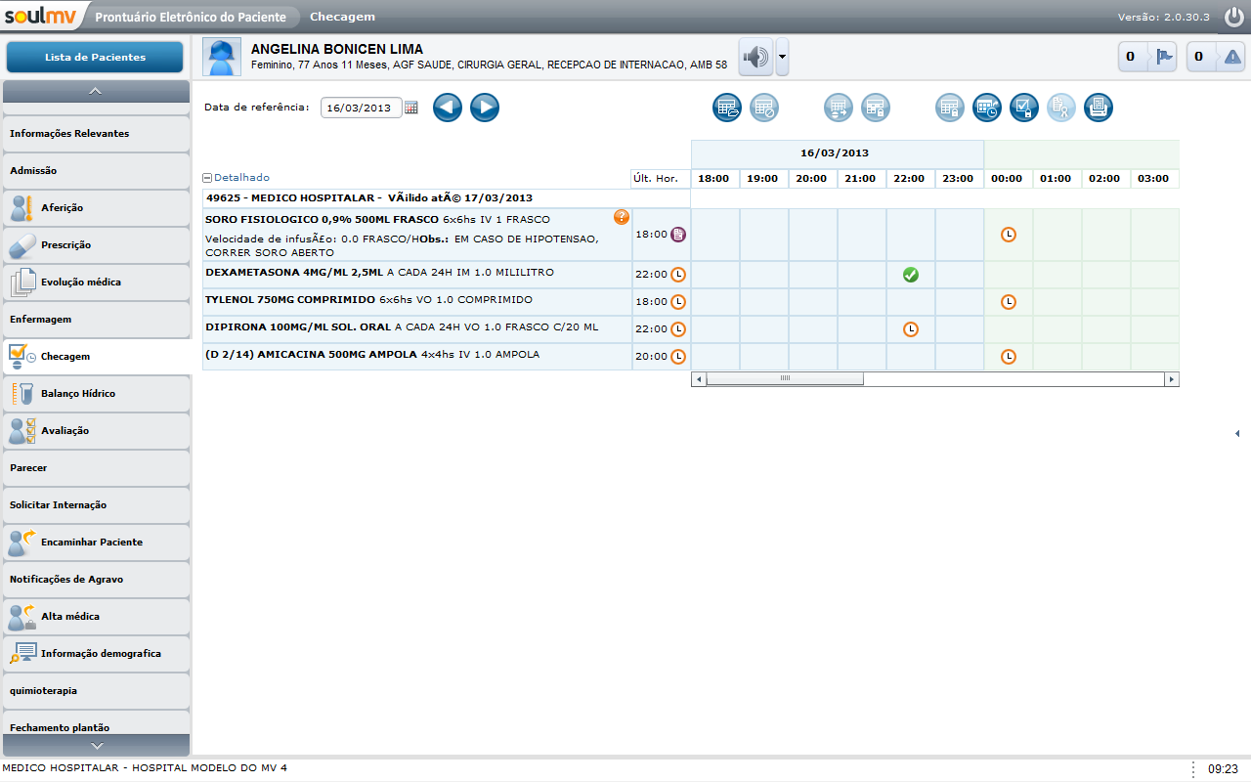Image resolution: width=1251 pixels, height=782 pixels.
Task: Click the flag counter button
Action: click(1148, 57)
